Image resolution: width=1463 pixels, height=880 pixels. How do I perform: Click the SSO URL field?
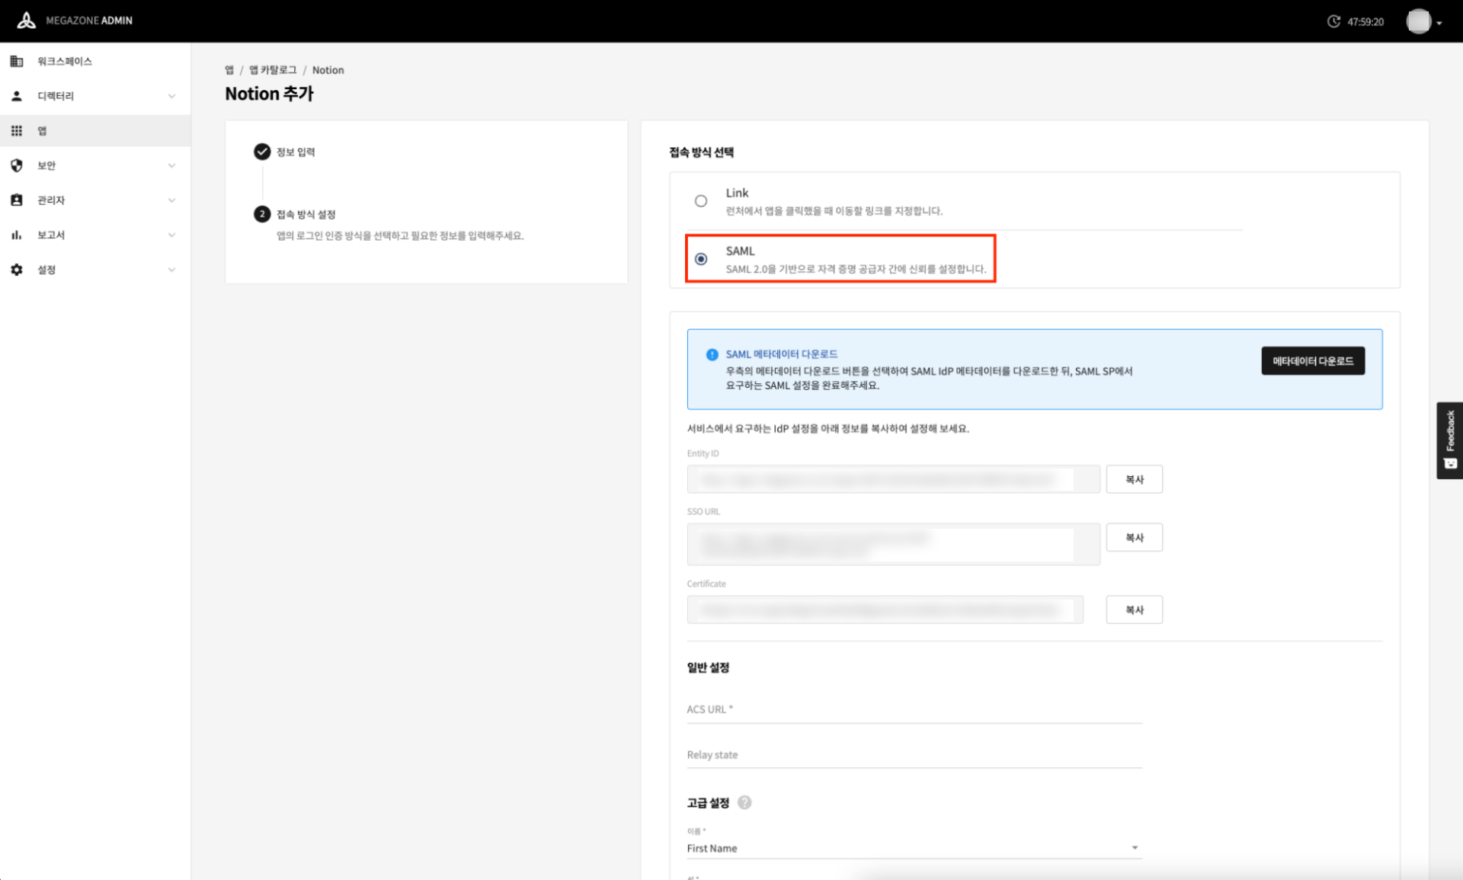893,544
